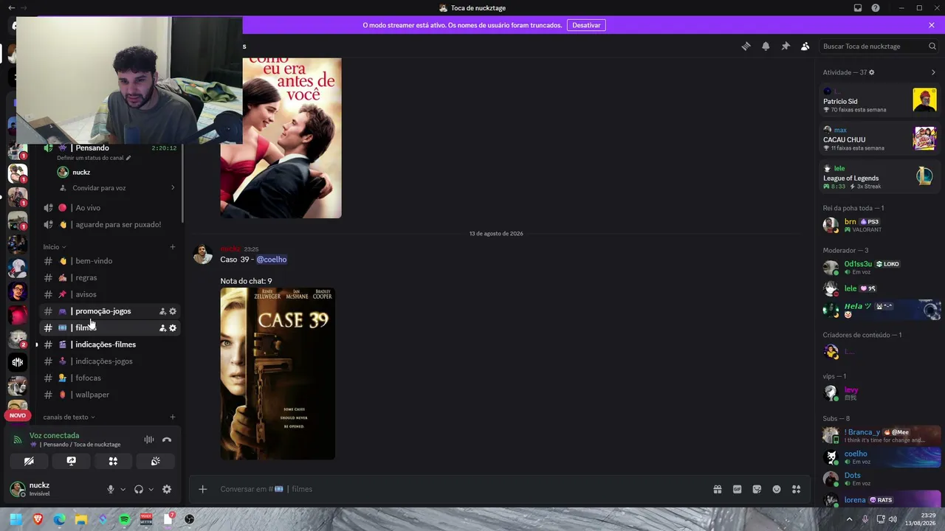
Task: Open the apps launcher in message bar
Action: [796, 489]
